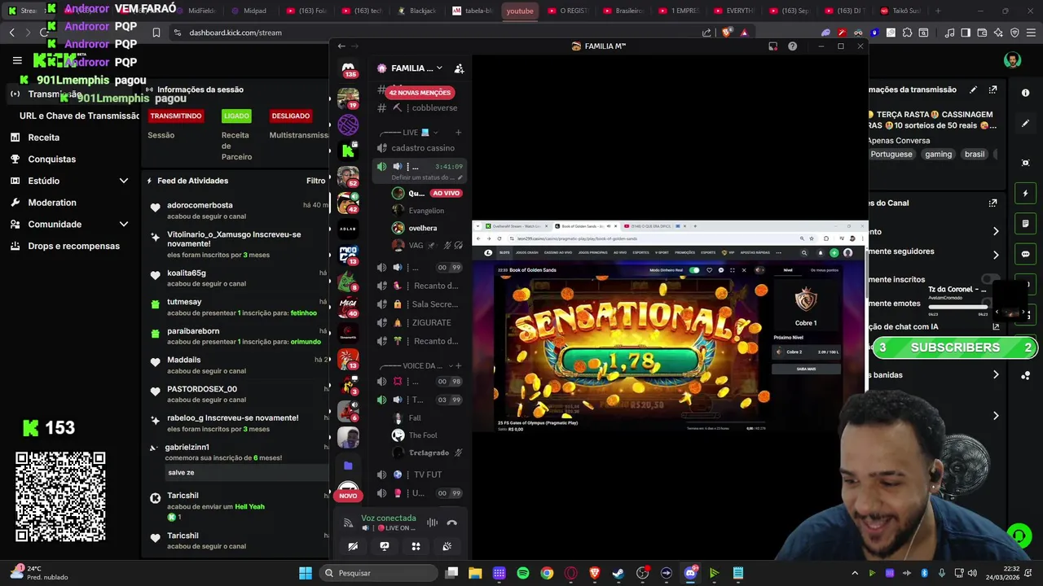The image size is (1043, 586).
Task: Join the Sala Secreta locked voice channel
Action: pos(420,304)
